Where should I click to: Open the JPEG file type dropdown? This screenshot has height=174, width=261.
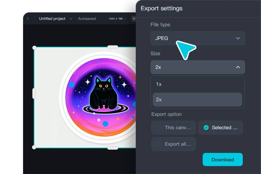198,38
